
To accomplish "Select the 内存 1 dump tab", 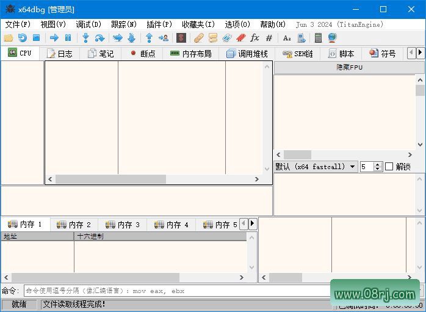I will point(25,224).
